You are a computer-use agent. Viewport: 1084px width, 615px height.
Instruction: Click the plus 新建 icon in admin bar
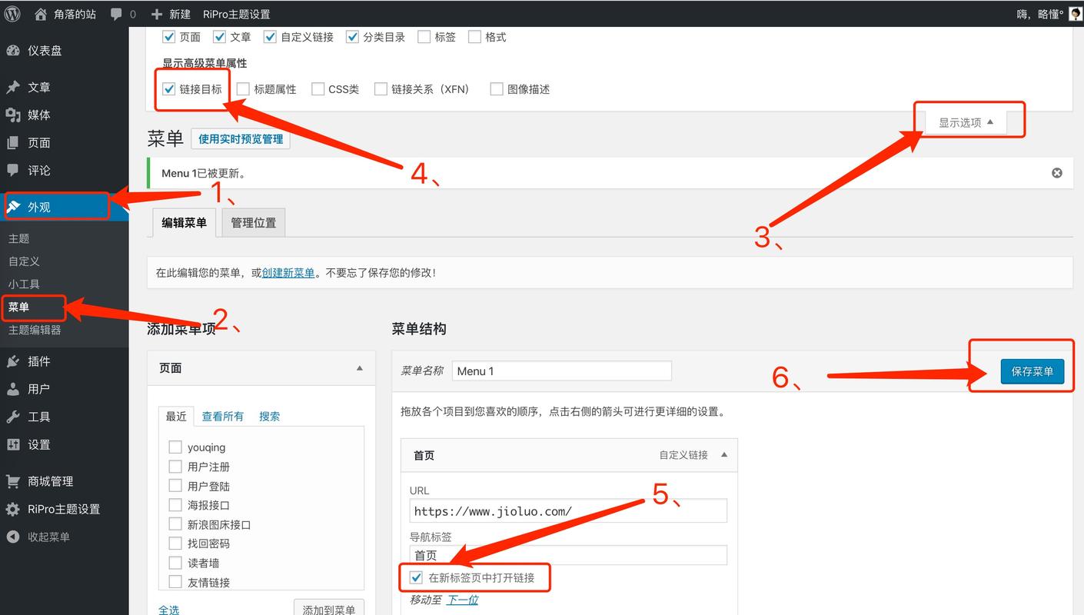pyautogui.click(x=157, y=14)
